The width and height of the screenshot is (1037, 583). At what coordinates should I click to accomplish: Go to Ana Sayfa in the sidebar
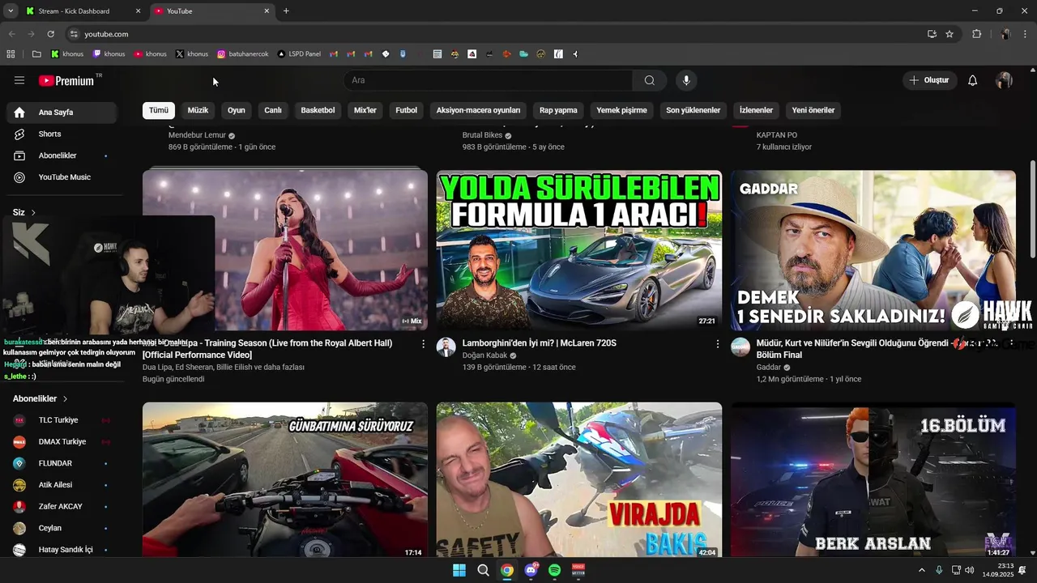click(x=62, y=113)
